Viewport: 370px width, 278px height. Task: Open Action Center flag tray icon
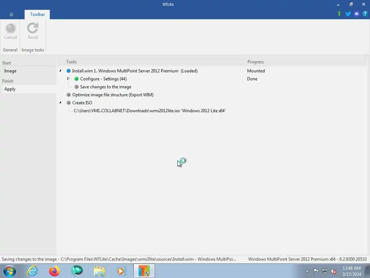click(x=316, y=271)
